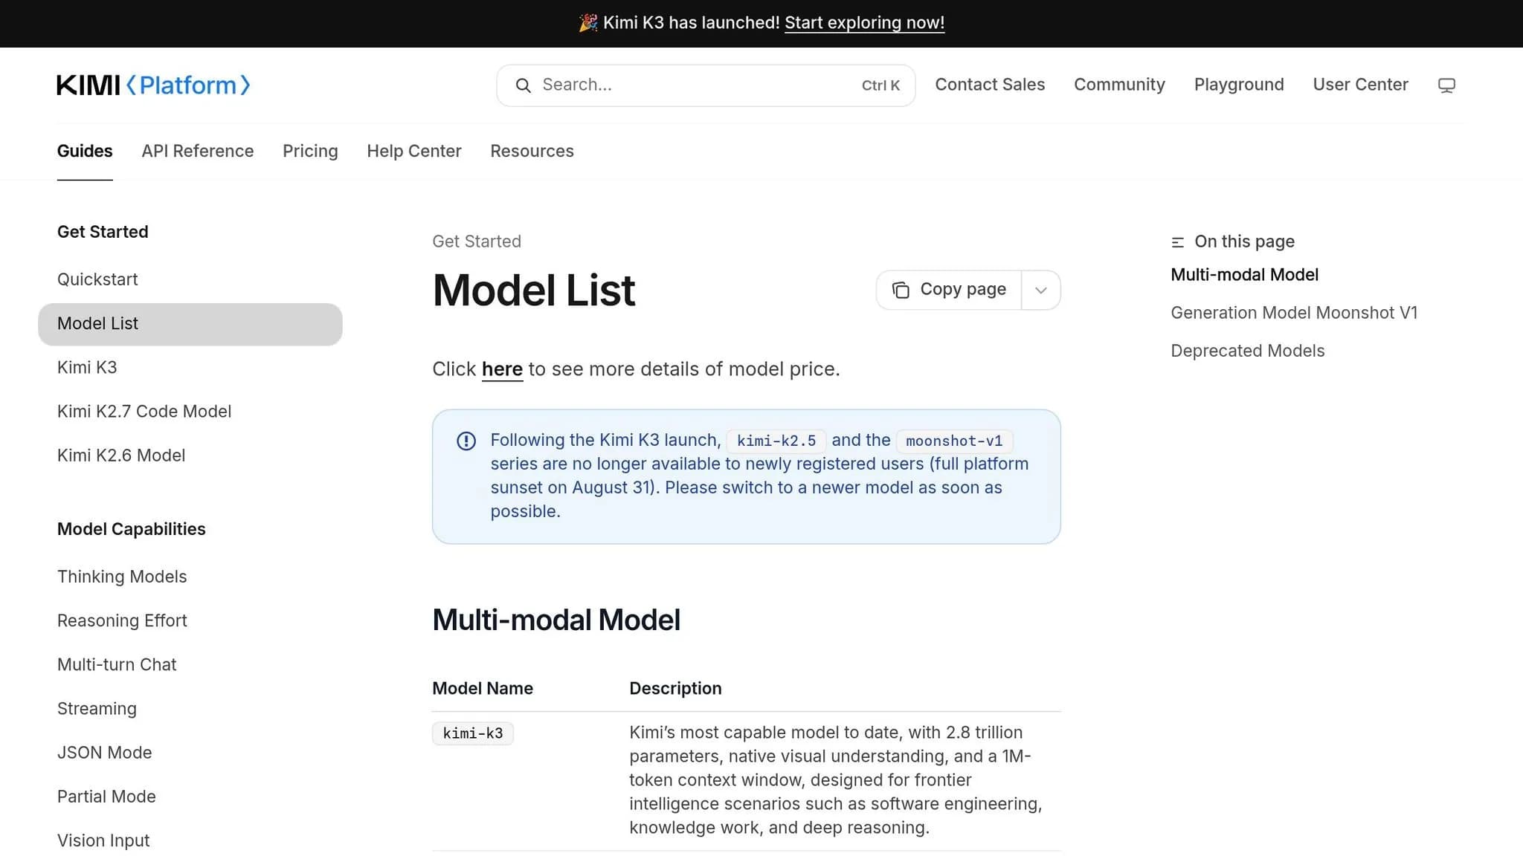The height and width of the screenshot is (856, 1523).
Task: Follow the 'here' model price link
Action: [502, 369]
